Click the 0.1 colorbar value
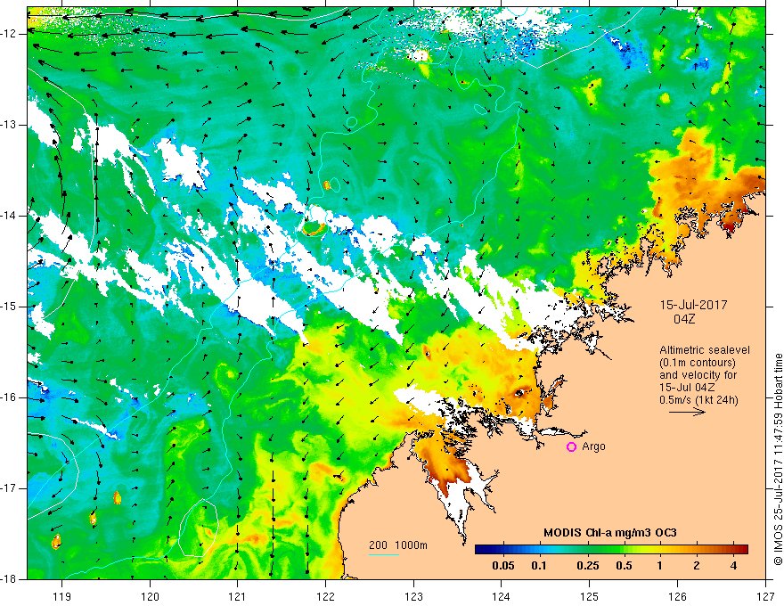 pos(538,566)
